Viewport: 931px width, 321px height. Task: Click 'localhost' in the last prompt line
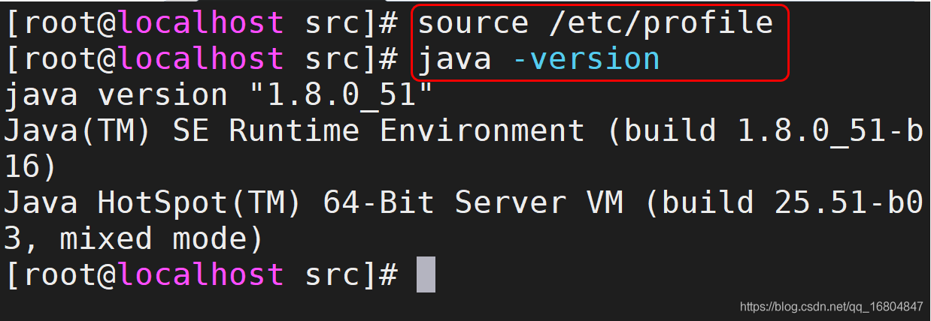pos(201,275)
